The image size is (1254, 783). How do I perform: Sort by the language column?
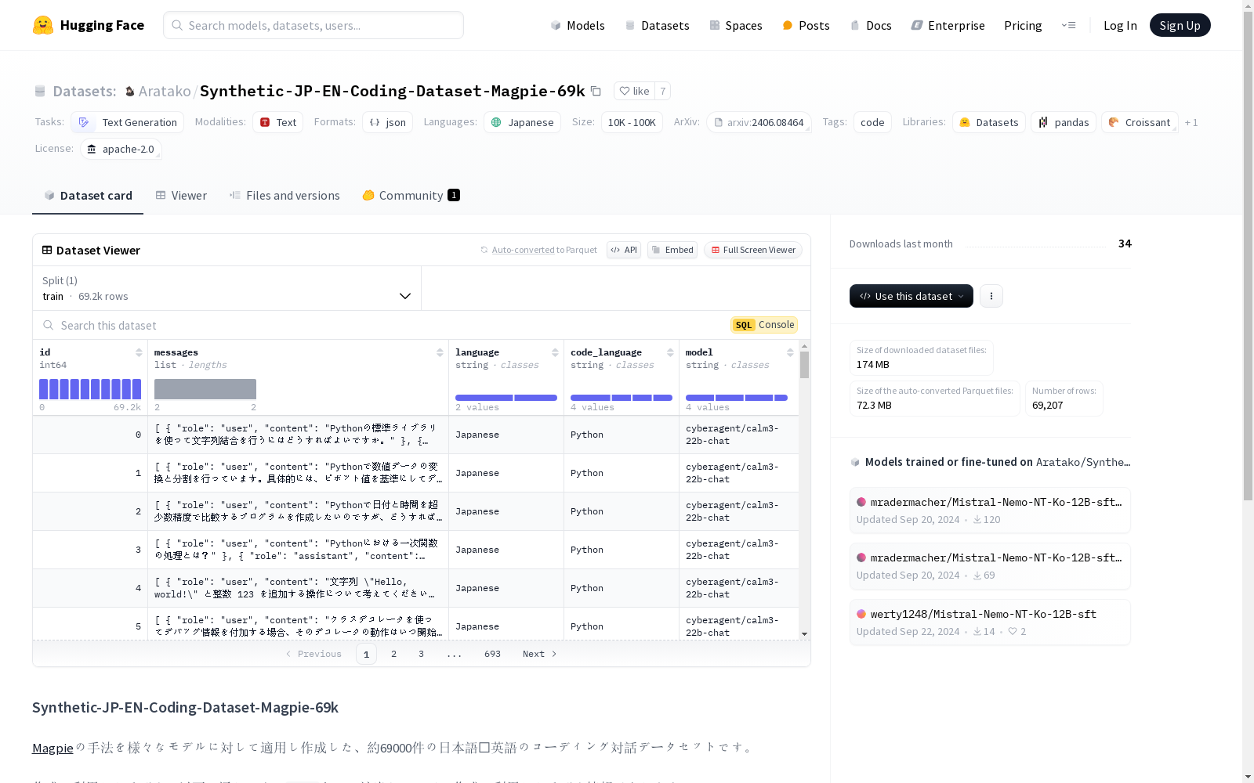[x=555, y=352]
